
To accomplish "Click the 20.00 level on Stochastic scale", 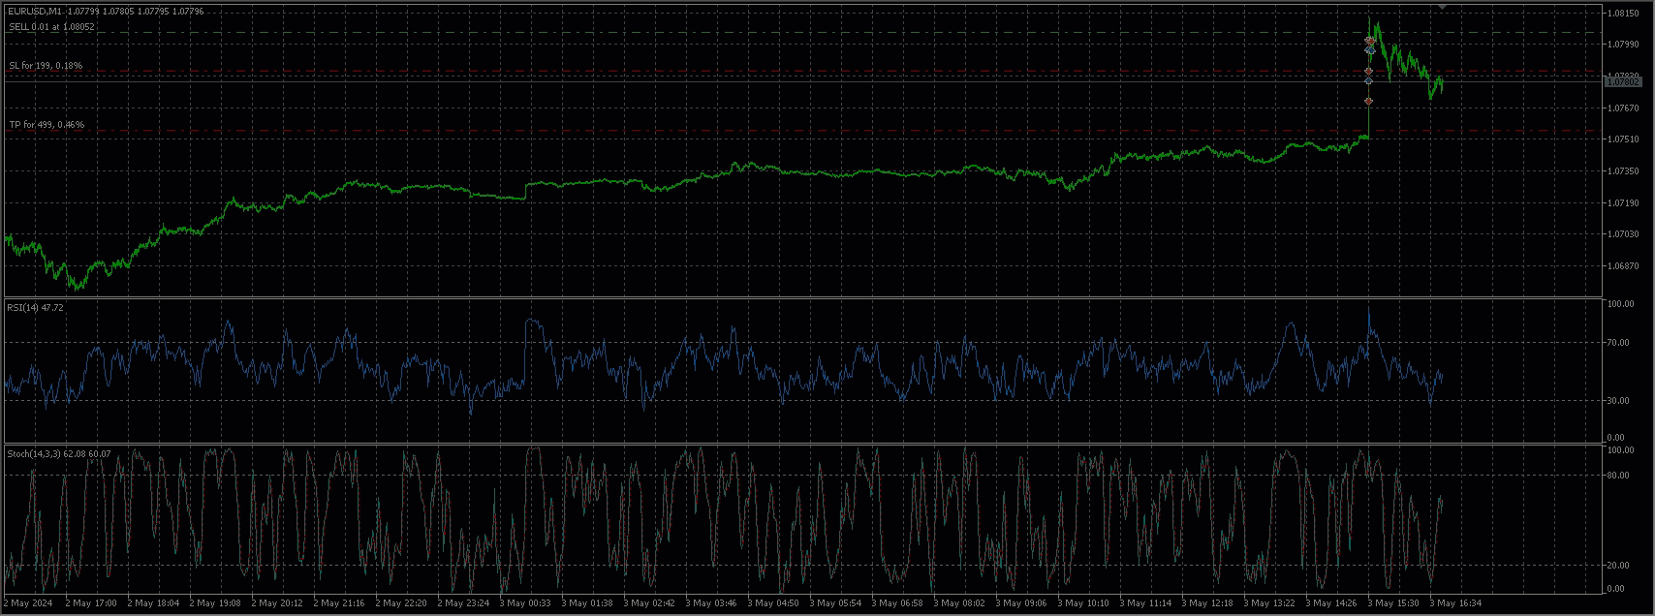I will pyautogui.click(x=1620, y=566).
